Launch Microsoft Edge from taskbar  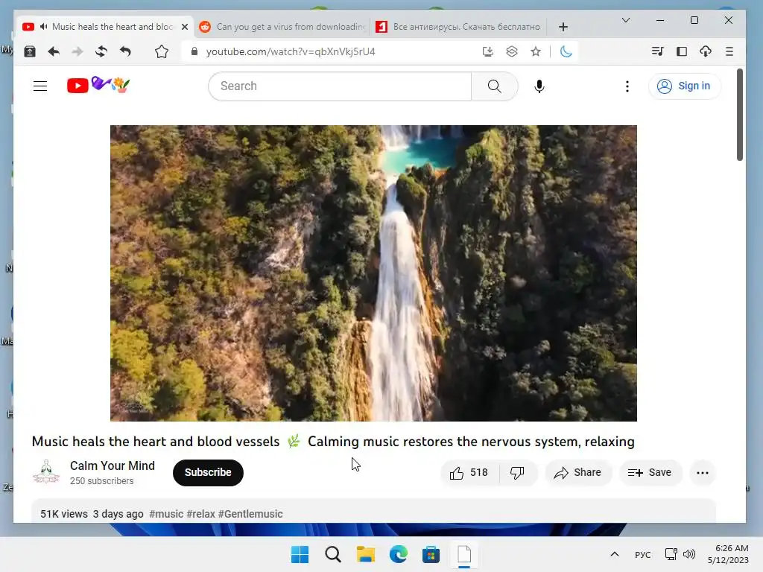(398, 554)
